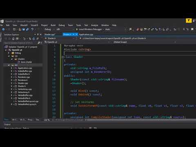Click the bookmark icon at toolbar right end
Screen dimensions: 196x147
pyautogui.click(x=192, y=29)
